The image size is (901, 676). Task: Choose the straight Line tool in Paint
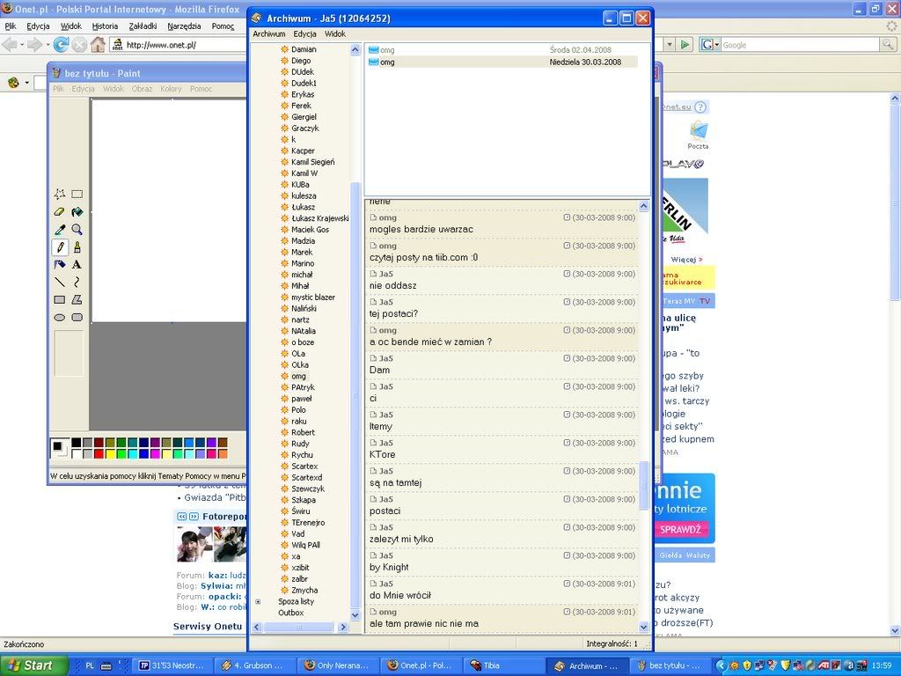pyautogui.click(x=60, y=282)
